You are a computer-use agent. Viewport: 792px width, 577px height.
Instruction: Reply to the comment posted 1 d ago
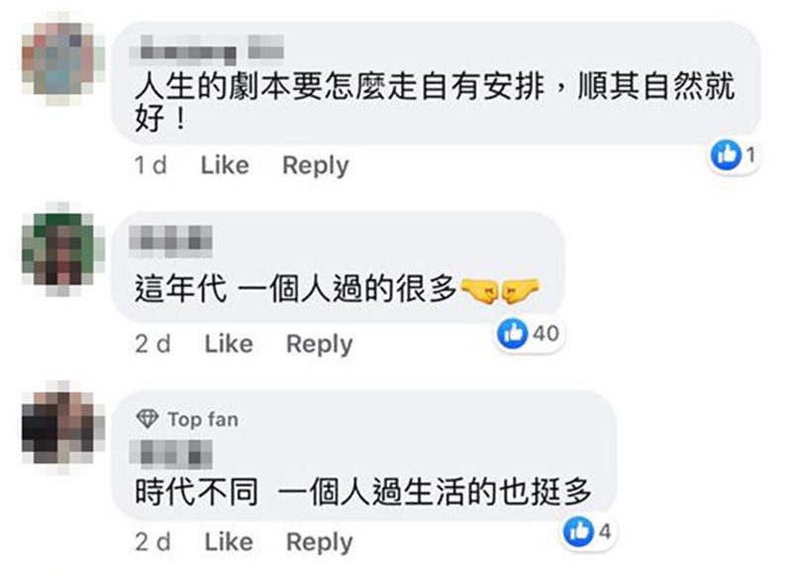[316, 165]
